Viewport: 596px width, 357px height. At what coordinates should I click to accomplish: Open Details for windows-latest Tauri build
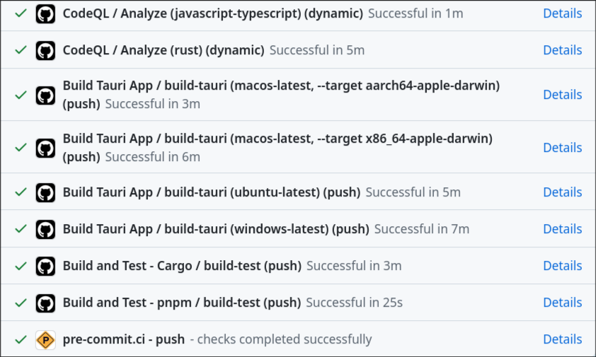coord(562,229)
